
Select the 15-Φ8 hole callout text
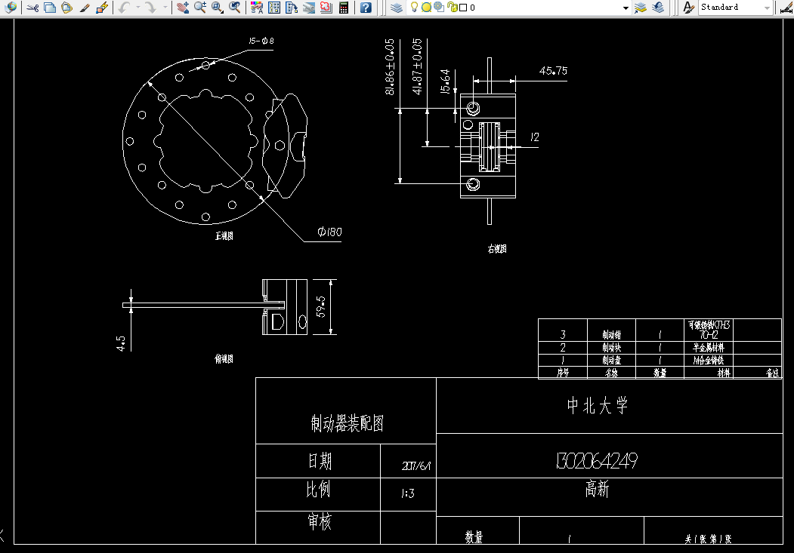coord(261,41)
